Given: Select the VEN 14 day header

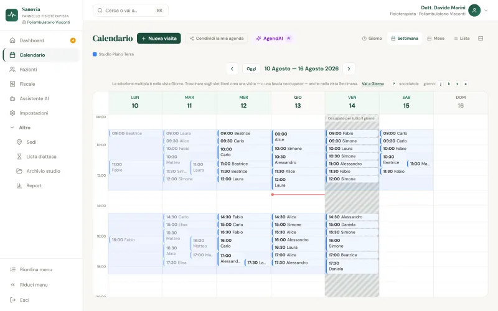Looking at the screenshot, I should pos(352,102).
